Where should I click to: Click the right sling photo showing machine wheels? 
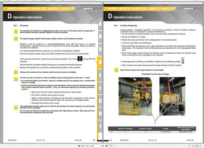click(172, 96)
